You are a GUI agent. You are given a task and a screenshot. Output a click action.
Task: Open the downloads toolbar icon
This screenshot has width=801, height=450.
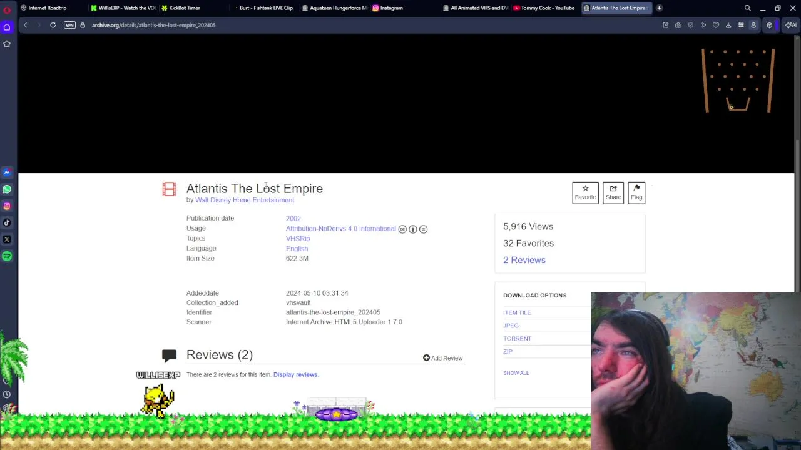(728, 25)
